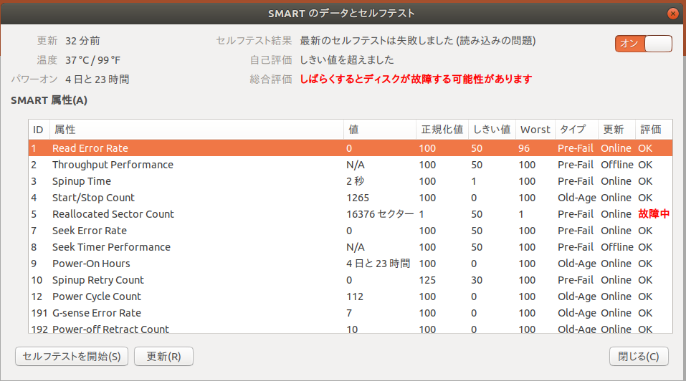The height and width of the screenshot is (381, 686).
Task: Click the 16376 セクター value cell
Action: (x=380, y=214)
